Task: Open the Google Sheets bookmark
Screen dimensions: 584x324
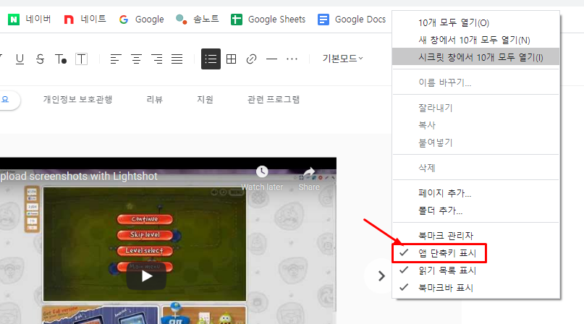Action: pos(268,19)
